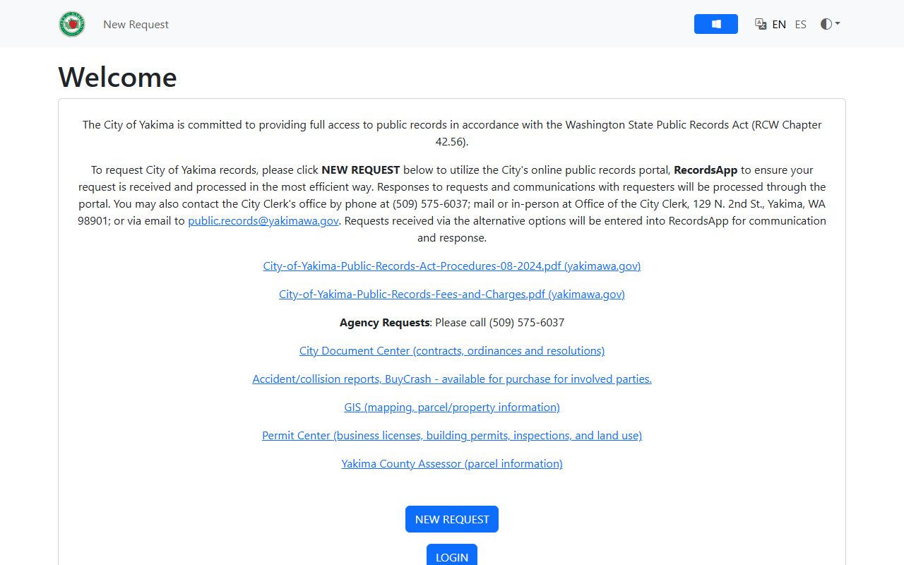904x565 pixels.
Task: Click the bold RecordsApp text in paragraph
Action: point(705,170)
